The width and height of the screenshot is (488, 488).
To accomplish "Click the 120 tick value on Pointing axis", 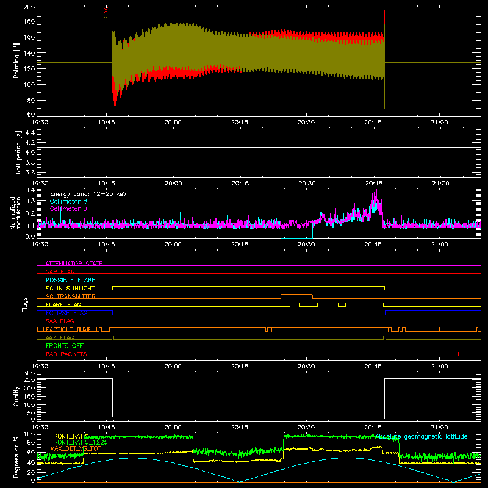I will pos(29,69).
